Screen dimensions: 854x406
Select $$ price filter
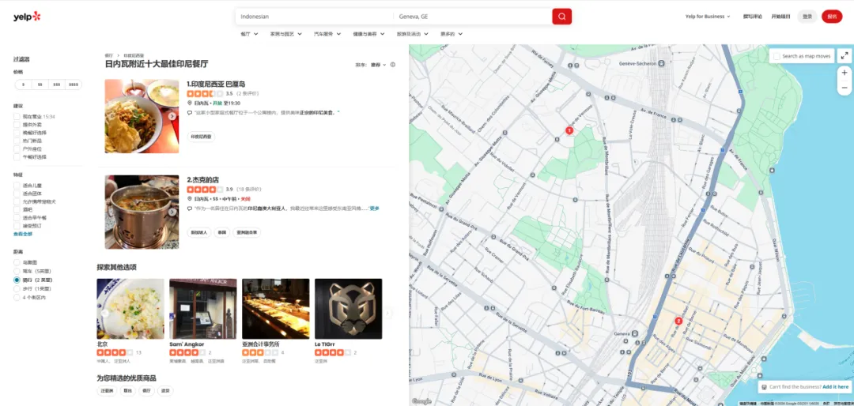(x=40, y=85)
